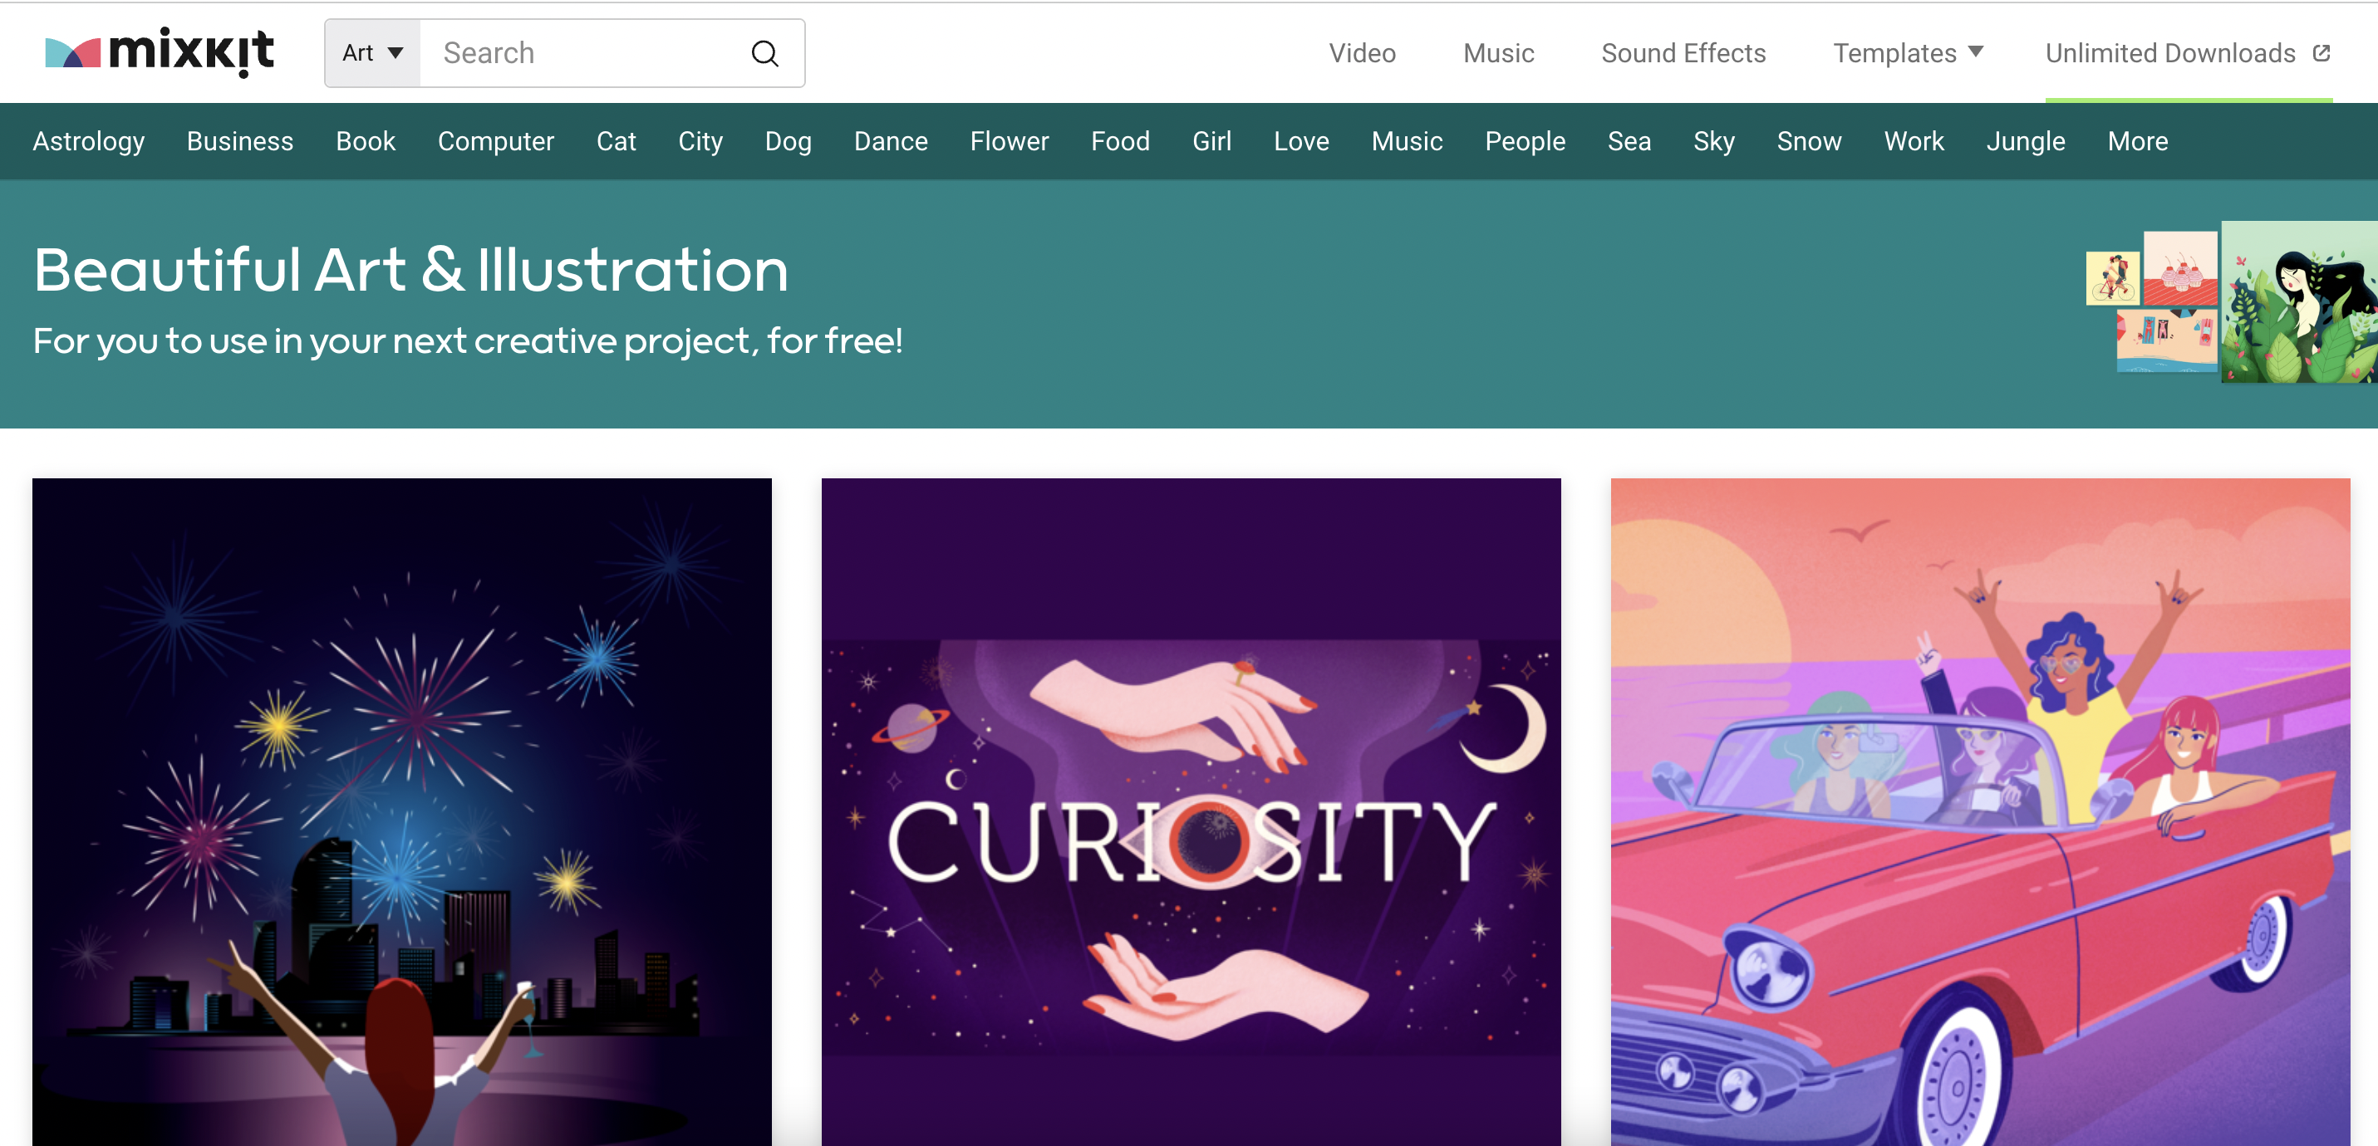
Task: Select the Astrology category
Action: tap(89, 141)
